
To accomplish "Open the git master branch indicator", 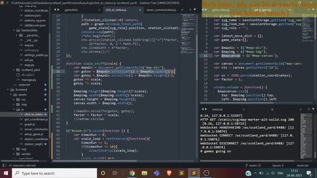I will pos(253,165).
